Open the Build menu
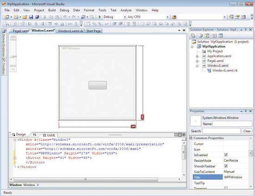The height and width of the screenshot is (196, 255). coord(52,10)
